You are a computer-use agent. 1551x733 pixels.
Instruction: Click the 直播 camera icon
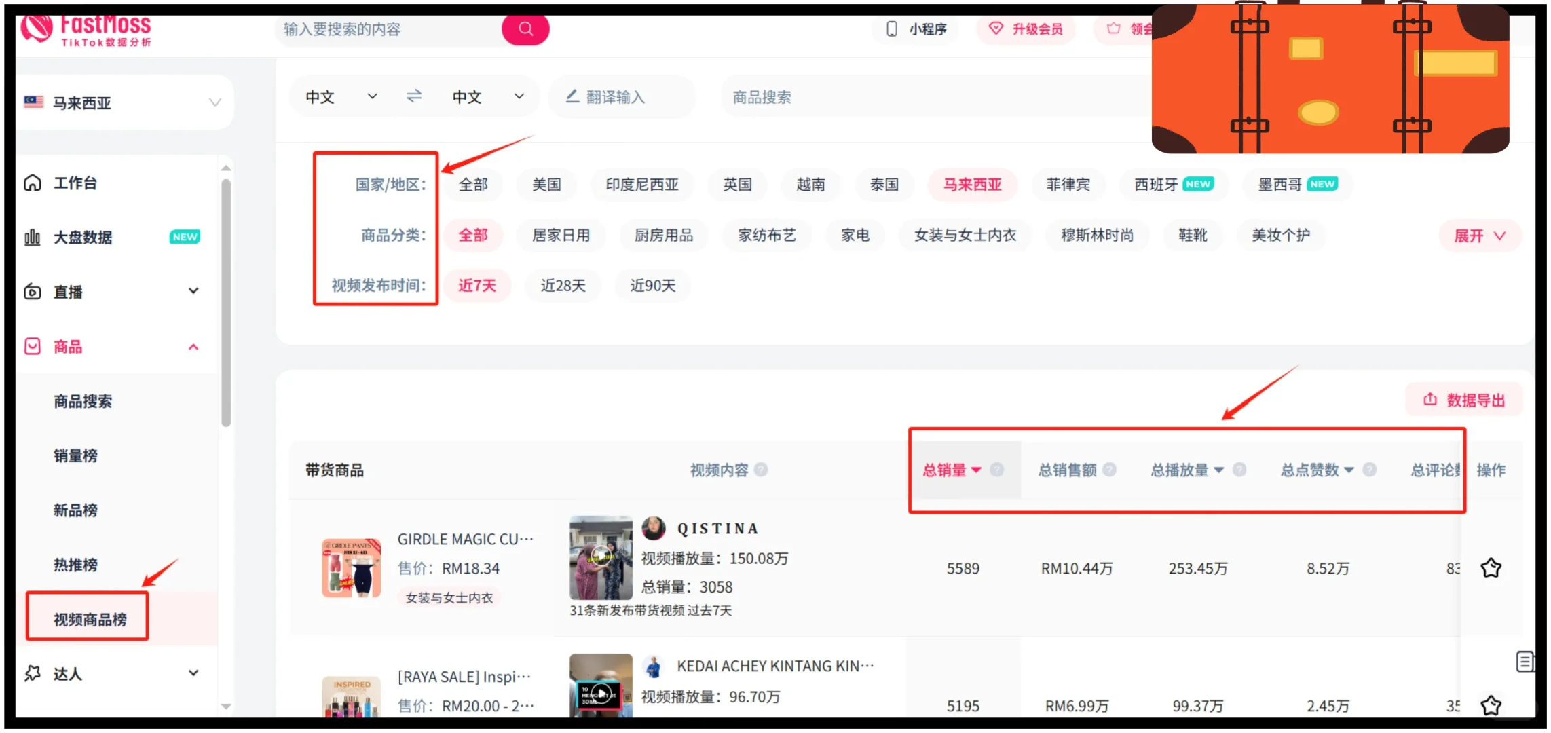click(33, 292)
